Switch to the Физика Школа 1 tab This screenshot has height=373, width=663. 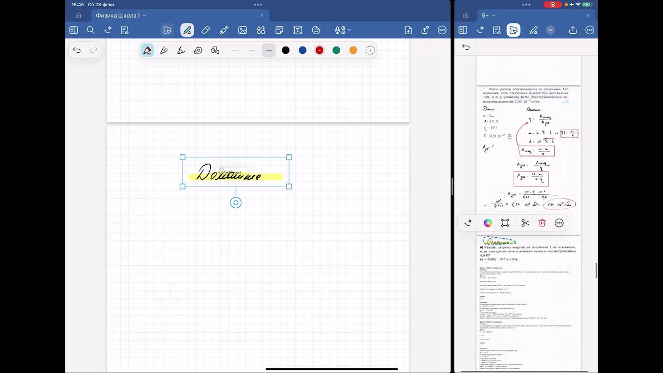(118, 16)
